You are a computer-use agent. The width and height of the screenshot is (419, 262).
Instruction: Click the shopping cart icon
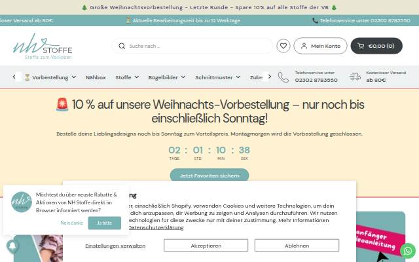(x=361, y=46)
